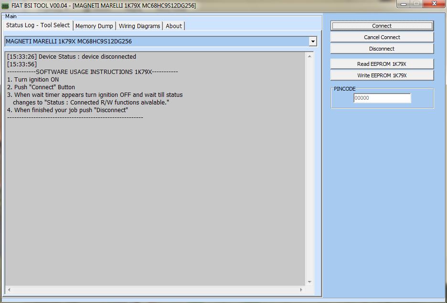Click the 'SOFTWARE USAGE INSTRUCTIONS 1K79X' heading line

point(93,72)
